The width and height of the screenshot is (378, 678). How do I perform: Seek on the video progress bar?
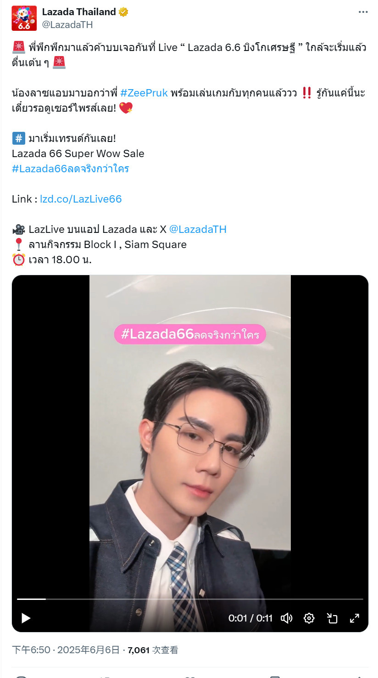click(x=190, y=599)
